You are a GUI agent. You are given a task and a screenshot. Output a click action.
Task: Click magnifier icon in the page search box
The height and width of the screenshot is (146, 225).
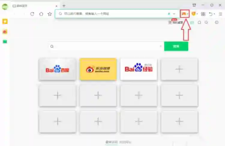[x=52, y=46]
